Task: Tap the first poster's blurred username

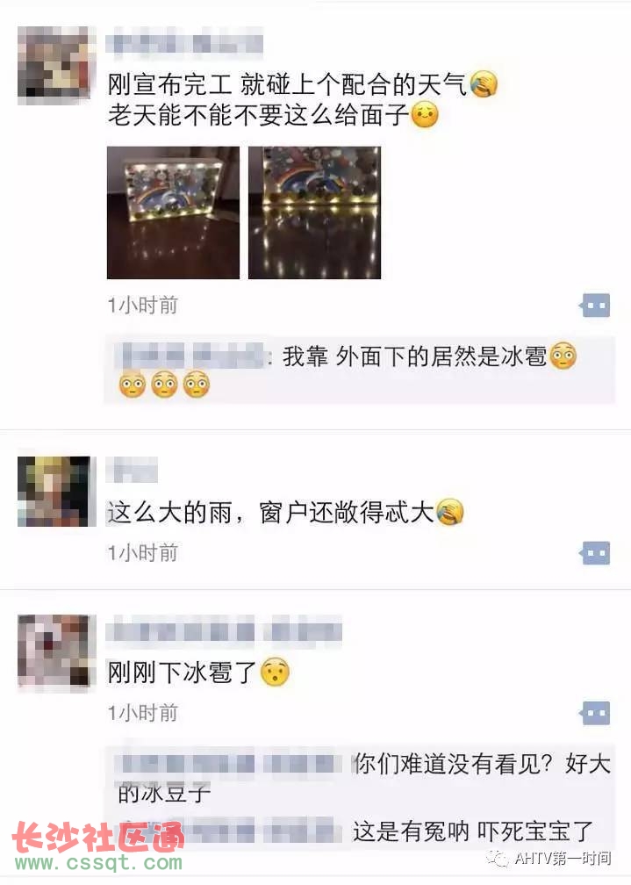Action: coord(186,44)
